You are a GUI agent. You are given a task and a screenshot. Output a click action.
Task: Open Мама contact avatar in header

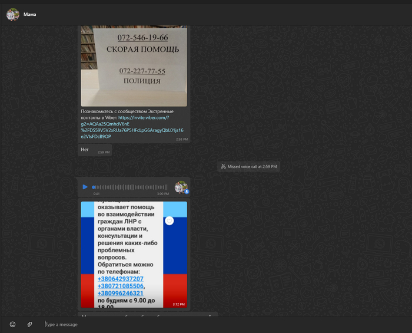pyautogui.click(x=13, y=15)
